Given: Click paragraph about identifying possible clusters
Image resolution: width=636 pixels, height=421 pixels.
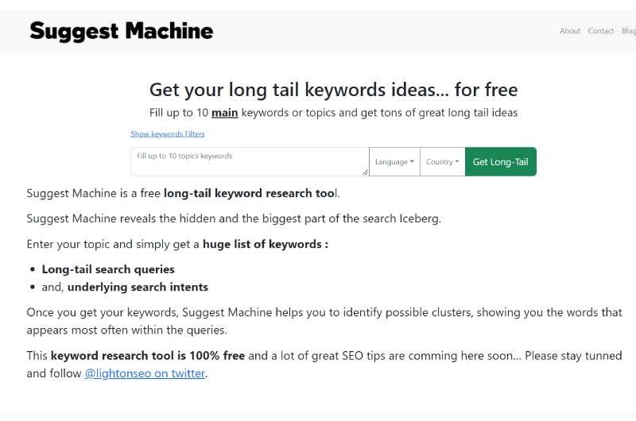Looking at the screenshot, I should pyautogui.click(x=324, y=322).
